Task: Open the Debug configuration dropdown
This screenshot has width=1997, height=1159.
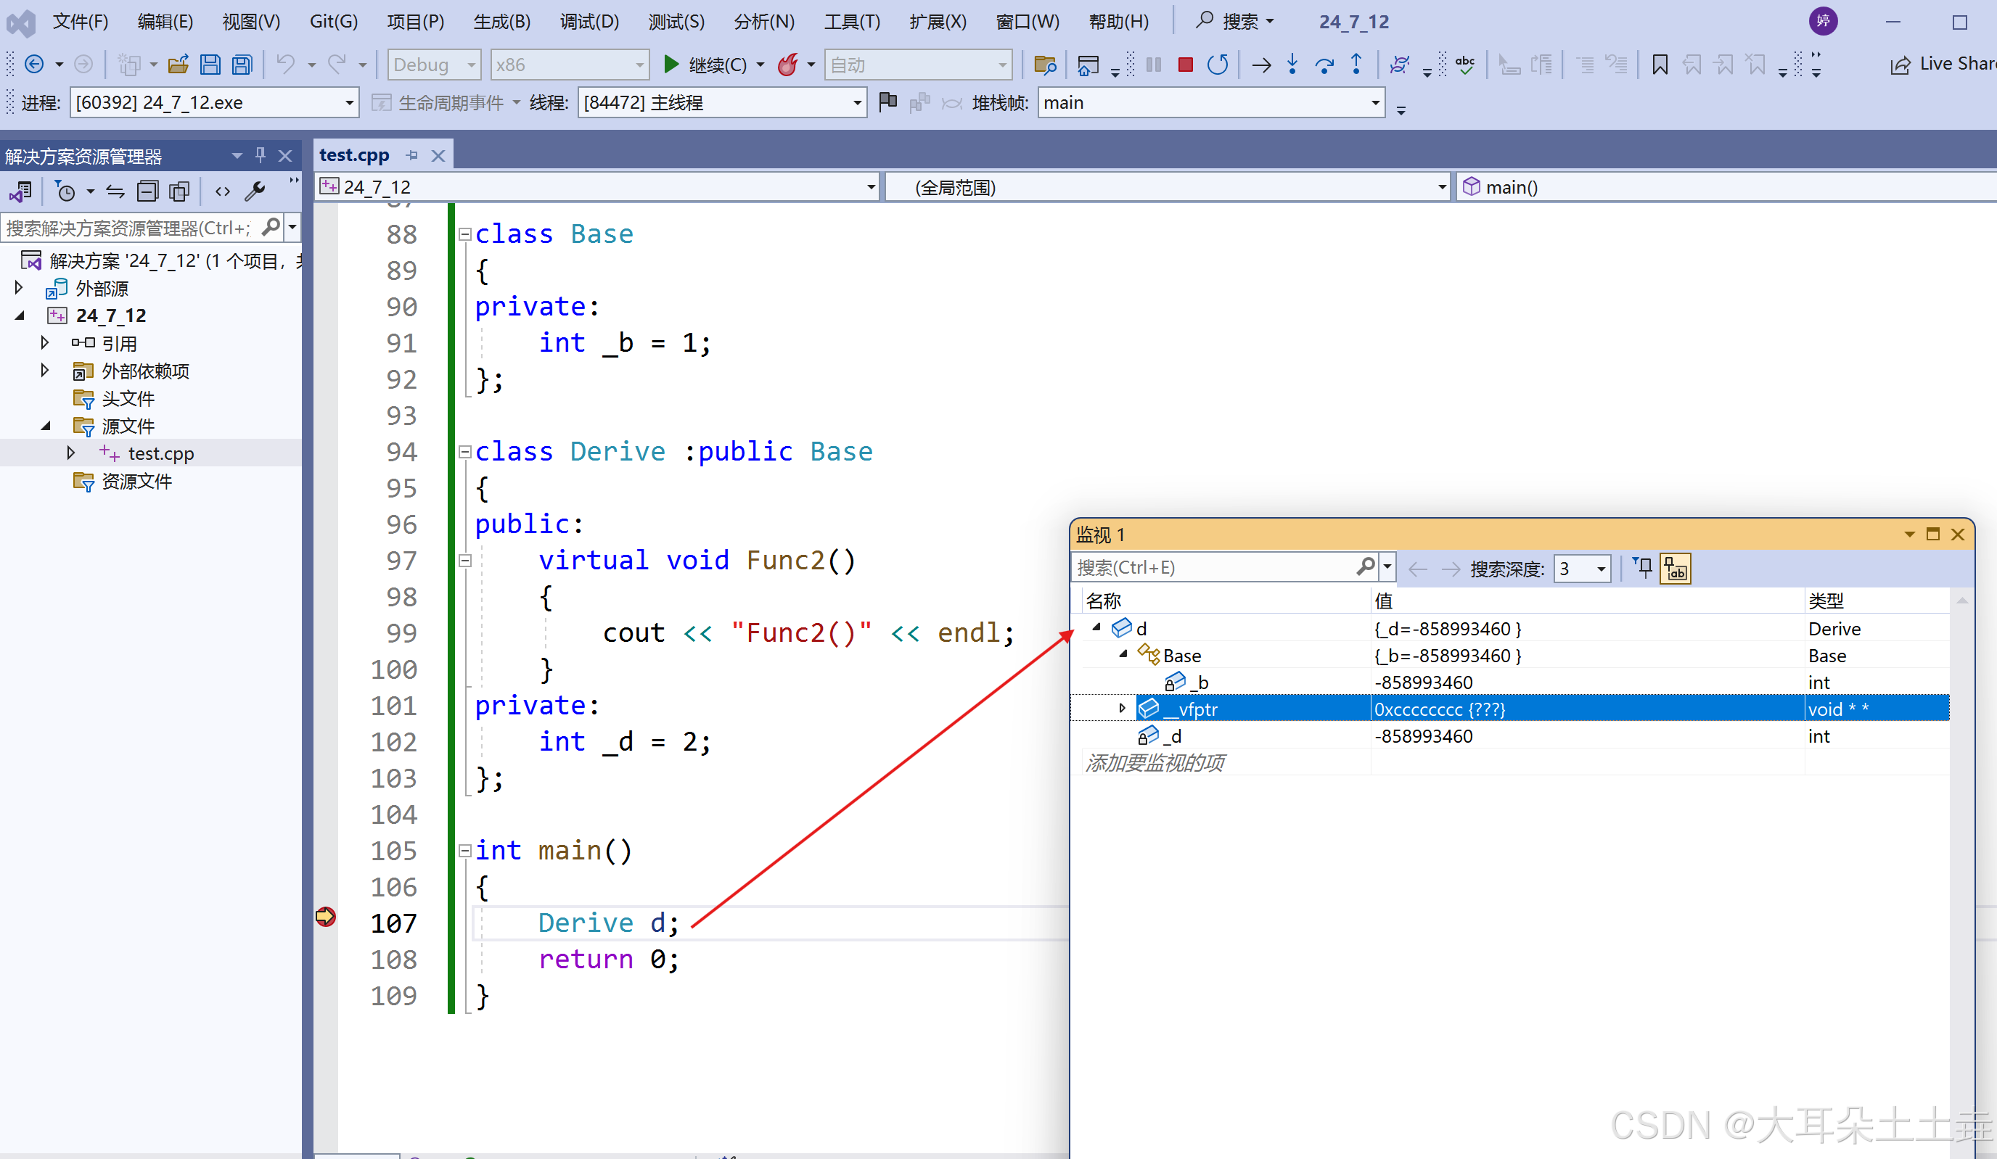Action: (x=471, y=65)
